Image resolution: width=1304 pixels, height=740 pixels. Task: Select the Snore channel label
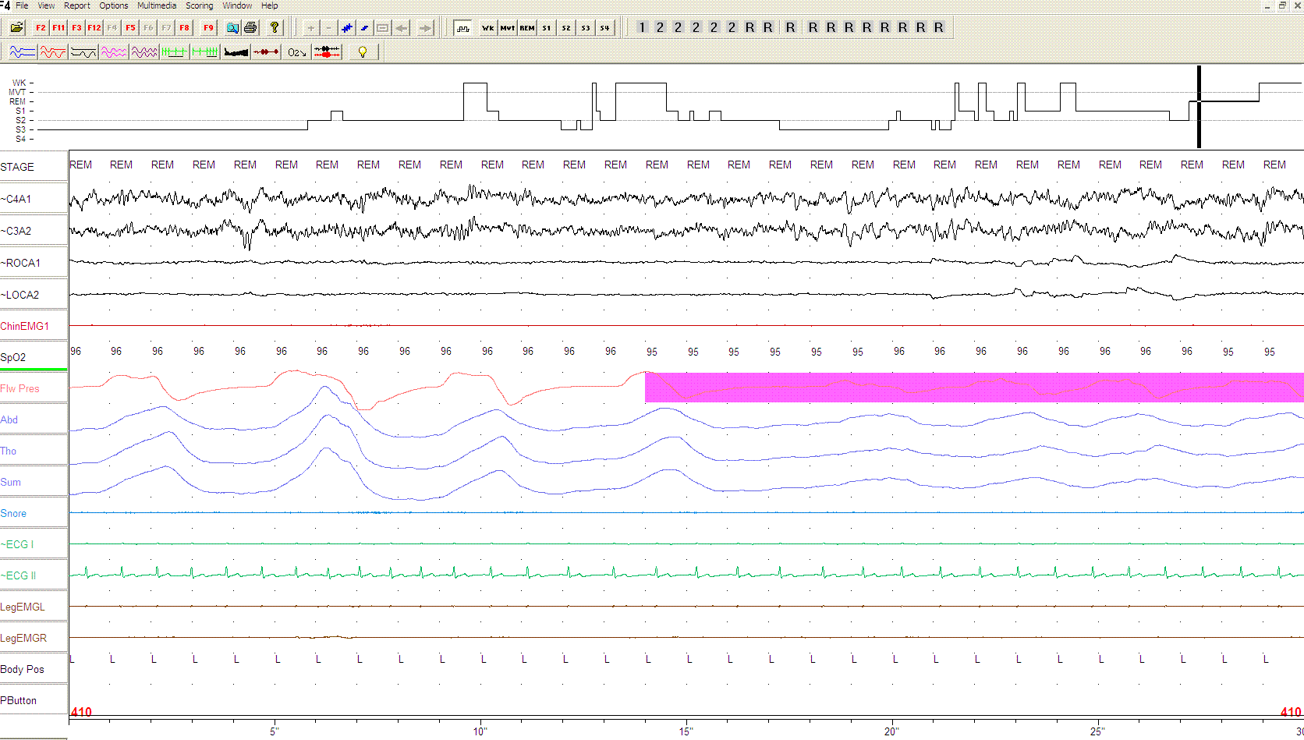tap(34, 513)
